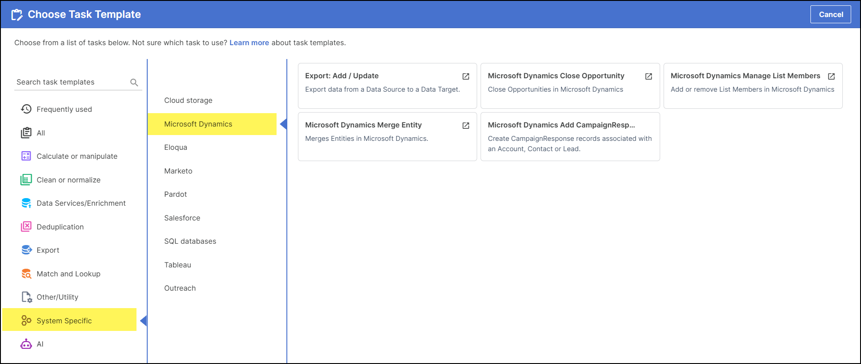The width and height of the screenshot is (861, 364).
Task: Follow the Learn more link
Action: tap(249, 43)
